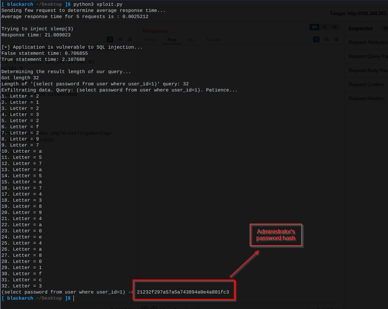The height and width of the screenshot is (309, 388).
Task: Switch to side-by-side layout in Burp
Action: (314, 27)
